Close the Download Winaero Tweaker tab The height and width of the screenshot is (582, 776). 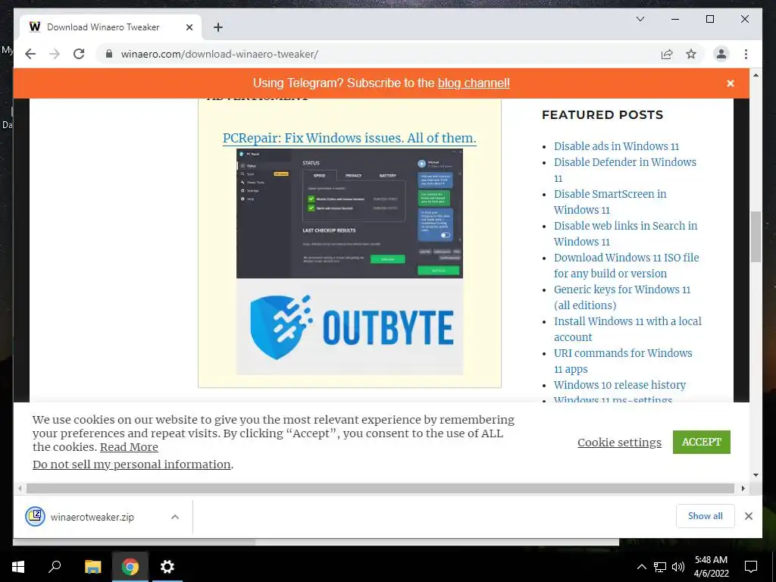pos(189,27)
